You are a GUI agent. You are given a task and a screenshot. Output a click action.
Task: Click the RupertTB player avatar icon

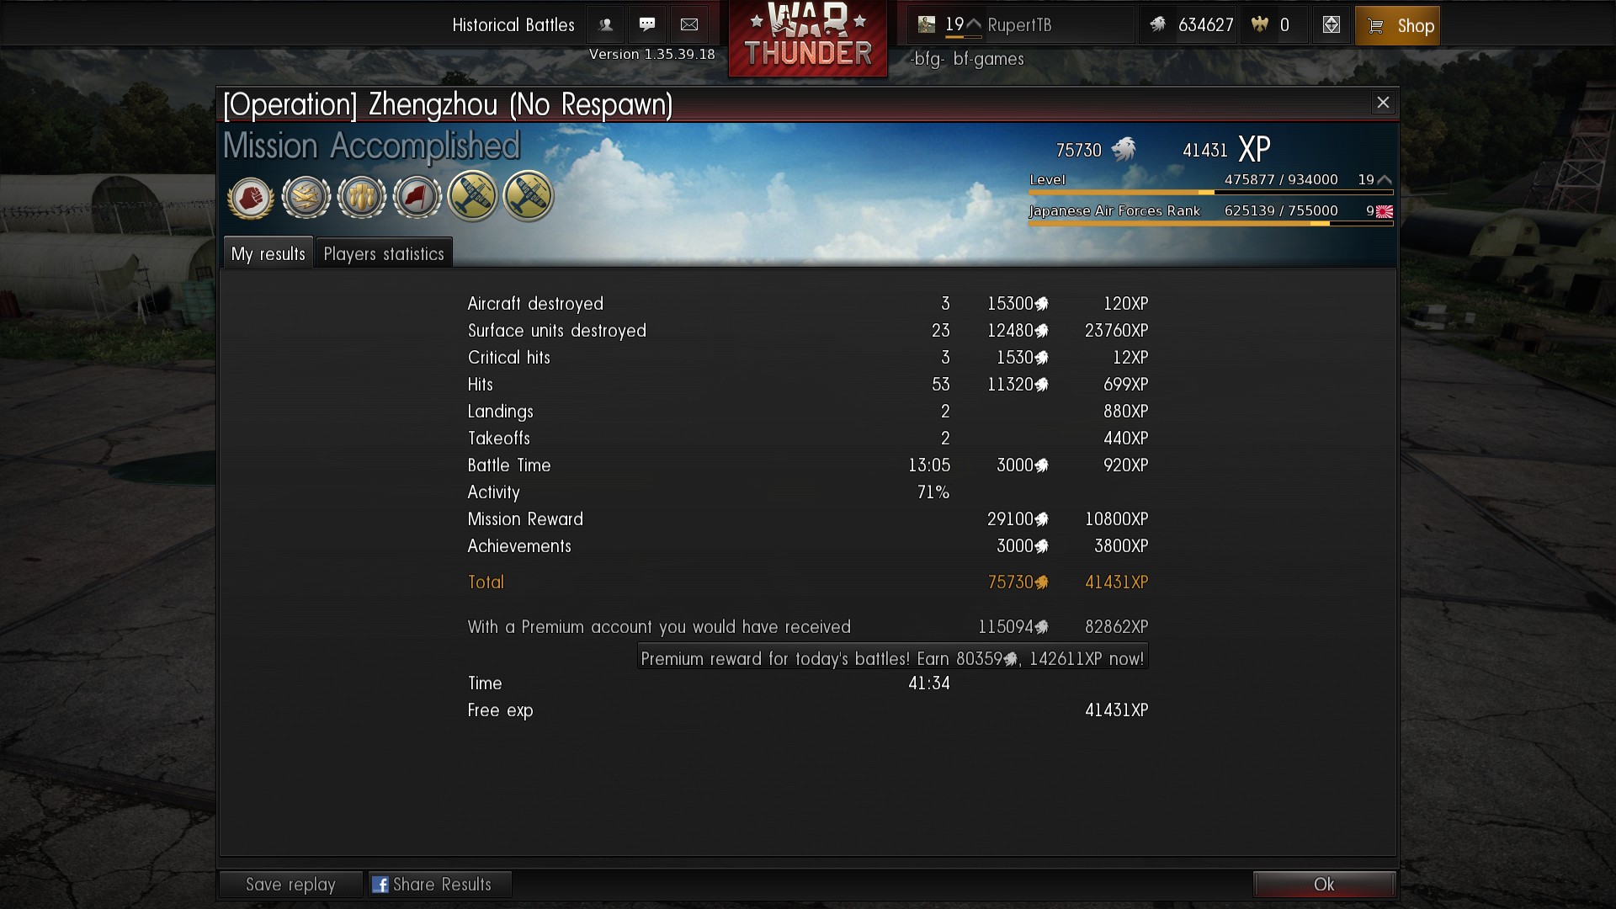[927, 25]
